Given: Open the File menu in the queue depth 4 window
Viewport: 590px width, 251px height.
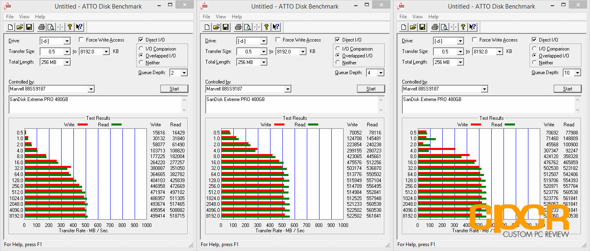Looking at the screenshot, I should 206,17.
